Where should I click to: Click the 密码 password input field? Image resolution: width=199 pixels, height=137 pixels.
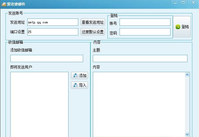(145, 32)
